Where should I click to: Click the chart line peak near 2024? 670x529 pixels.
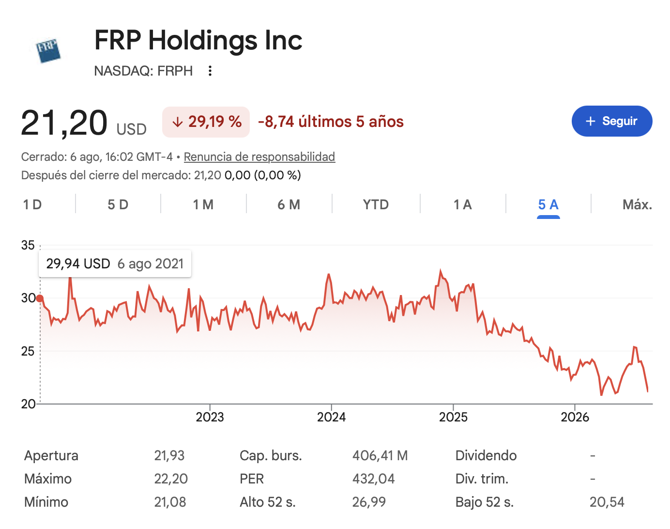click(329, 275)
